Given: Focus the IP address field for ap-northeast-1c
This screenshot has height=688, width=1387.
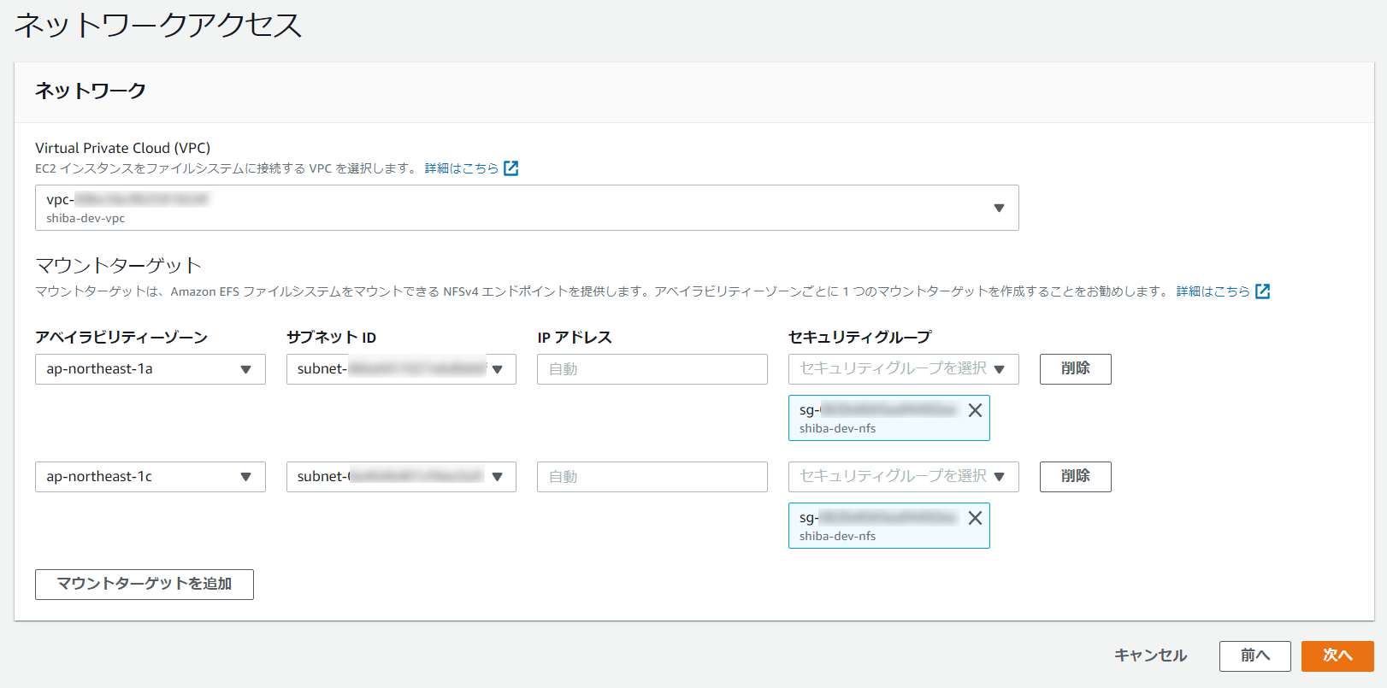Looking at the screenshot, I should coord(652,477).
